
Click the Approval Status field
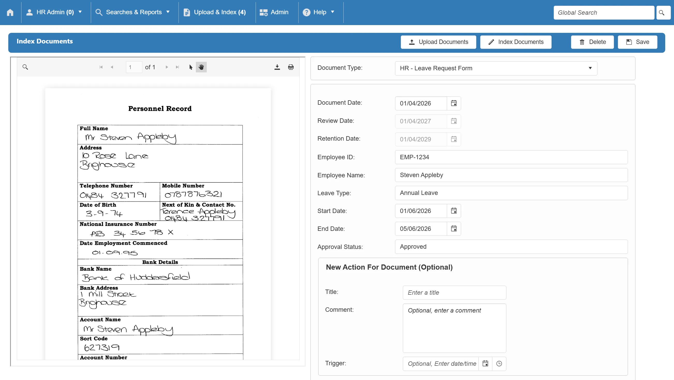tap(511, 247)
